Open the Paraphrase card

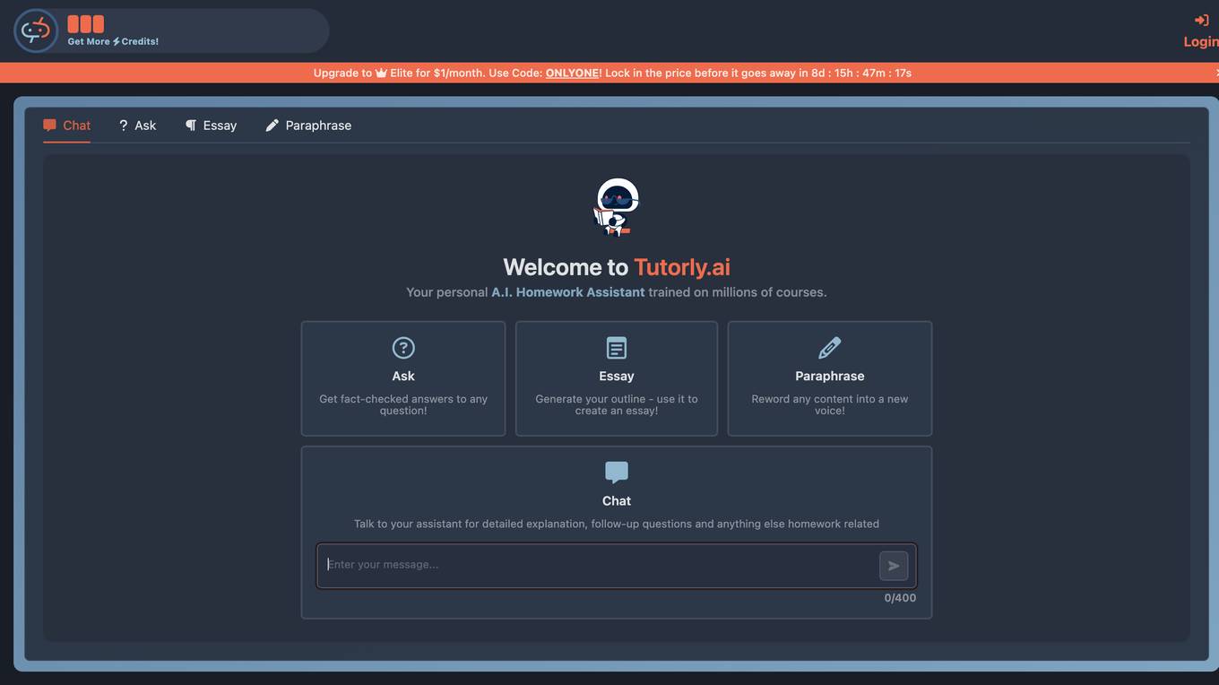[830, 378]
